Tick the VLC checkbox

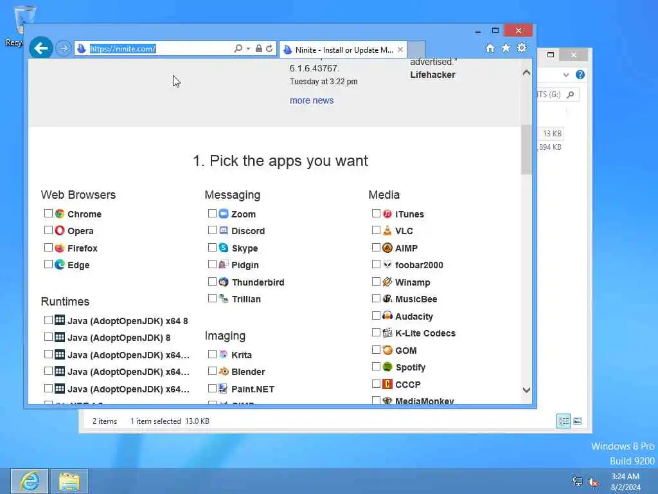[x=376, y=230]
